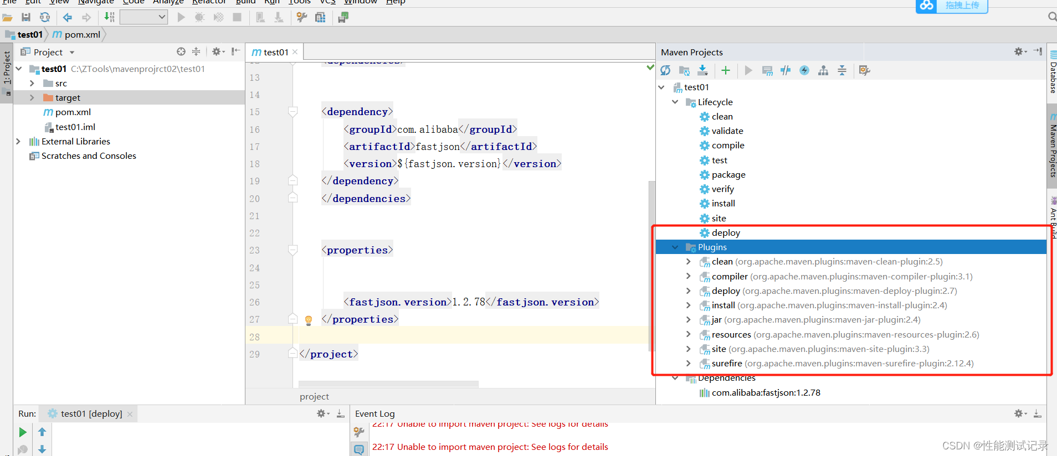
Task: Click Download Sources and Documentation icon
Action: [702, 70]
